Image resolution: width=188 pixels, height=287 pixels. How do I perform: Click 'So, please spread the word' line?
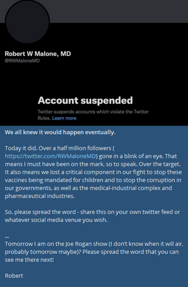(93, 212)
